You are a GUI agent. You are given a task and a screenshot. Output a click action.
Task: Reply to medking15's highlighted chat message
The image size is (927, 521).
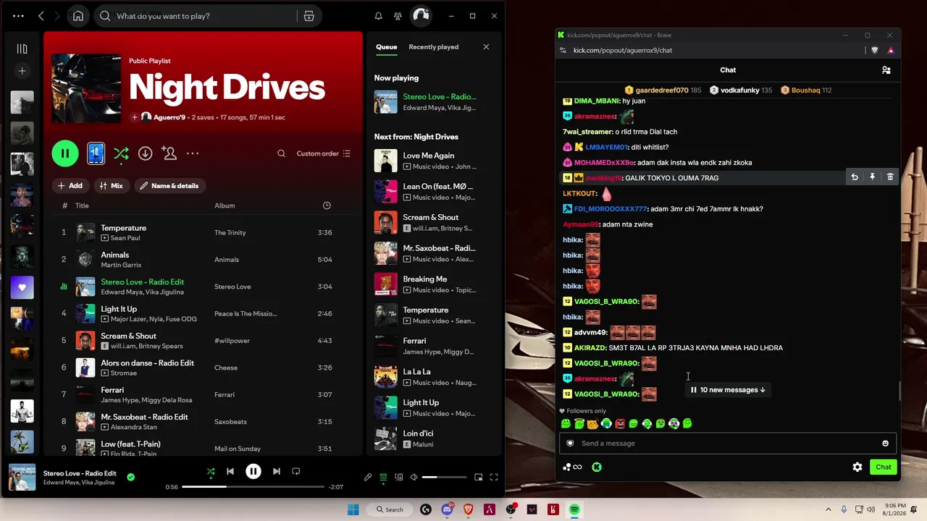(x=855, y=177)
